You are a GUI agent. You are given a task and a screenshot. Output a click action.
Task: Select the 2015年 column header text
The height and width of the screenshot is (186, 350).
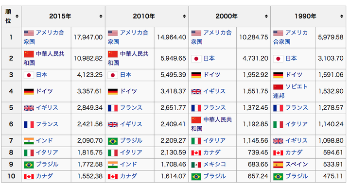60,17
